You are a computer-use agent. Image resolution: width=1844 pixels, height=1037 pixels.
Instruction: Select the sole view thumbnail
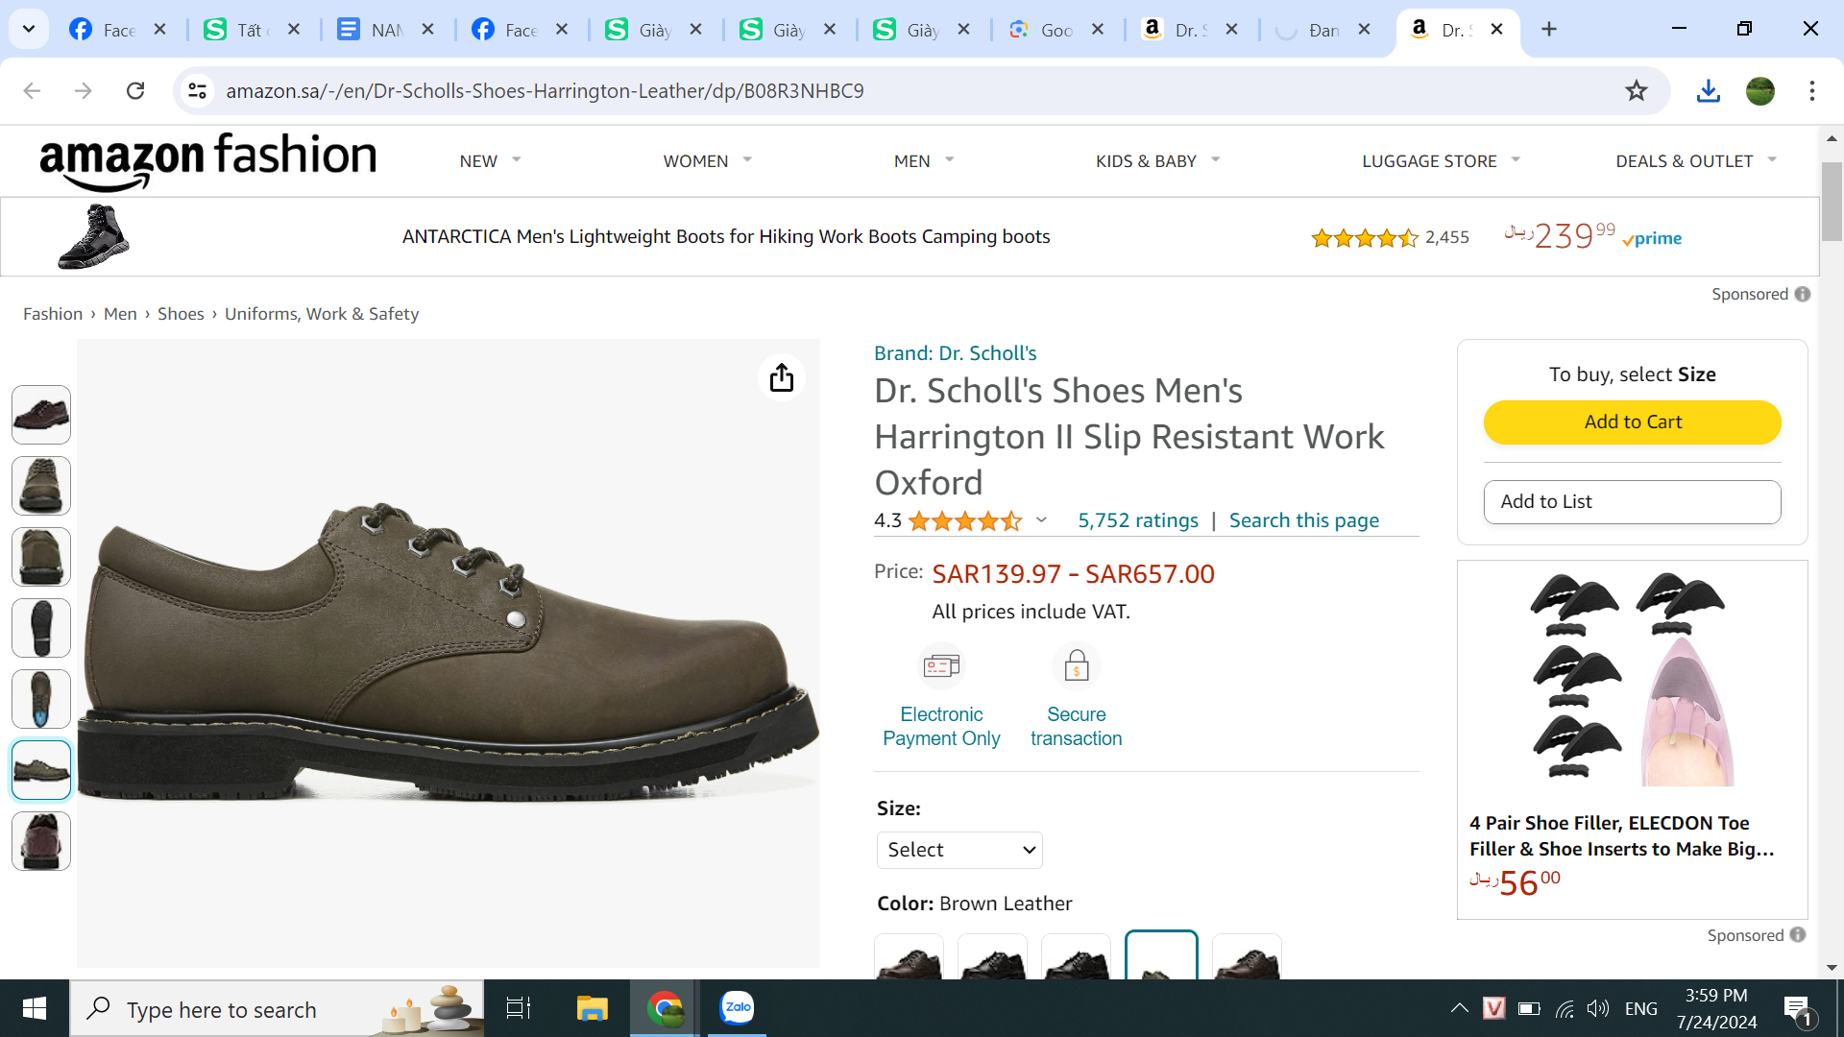click(x=41, y=628)
